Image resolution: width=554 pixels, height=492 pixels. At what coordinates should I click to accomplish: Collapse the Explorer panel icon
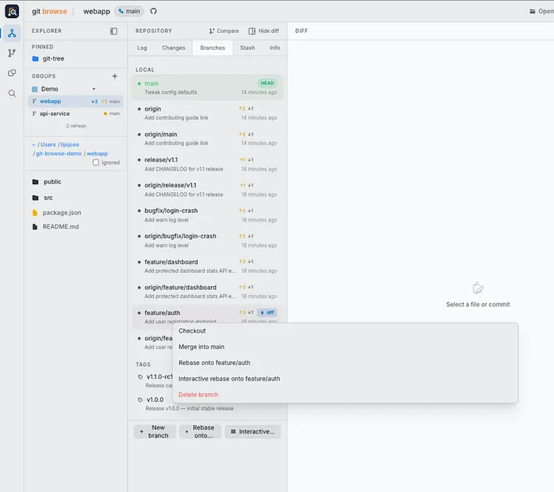click(114, 31)
